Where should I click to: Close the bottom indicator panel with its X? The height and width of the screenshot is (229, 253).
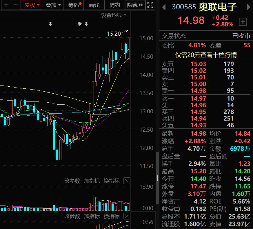tap(127, 216)
